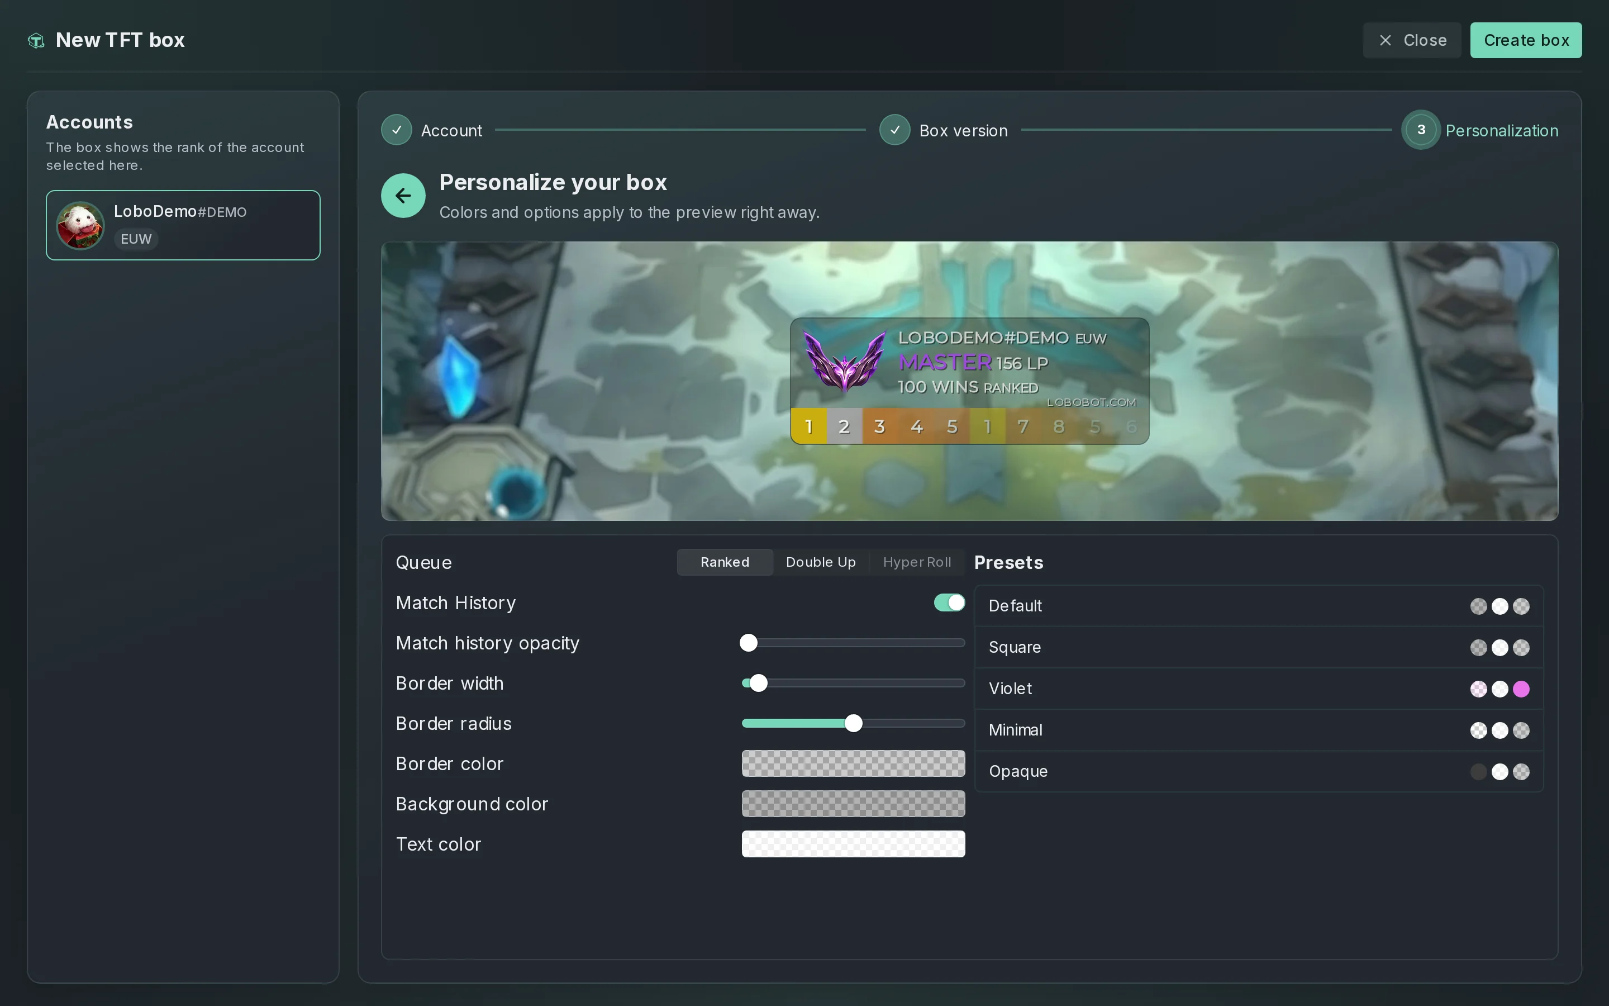Click the Account step checkmark icon

[x=396, y=130]
